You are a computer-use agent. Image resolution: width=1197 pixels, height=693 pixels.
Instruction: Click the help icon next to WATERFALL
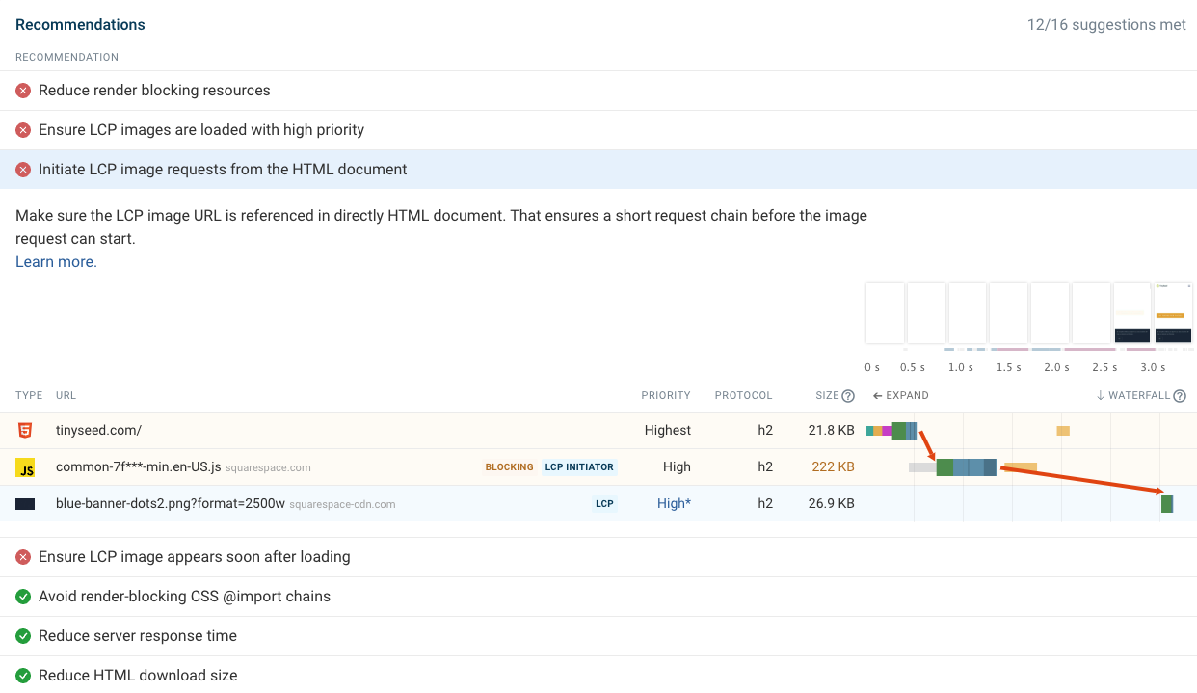pos(1180,396)
